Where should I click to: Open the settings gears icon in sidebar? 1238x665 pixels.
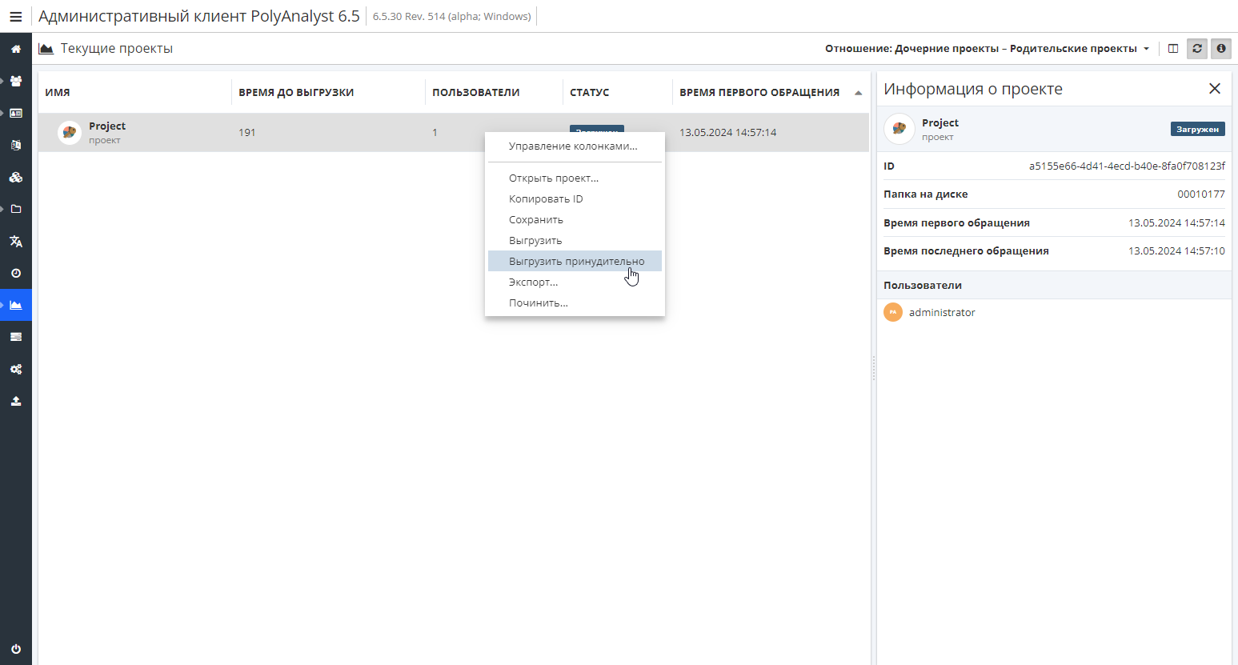[x=16, y=369]
